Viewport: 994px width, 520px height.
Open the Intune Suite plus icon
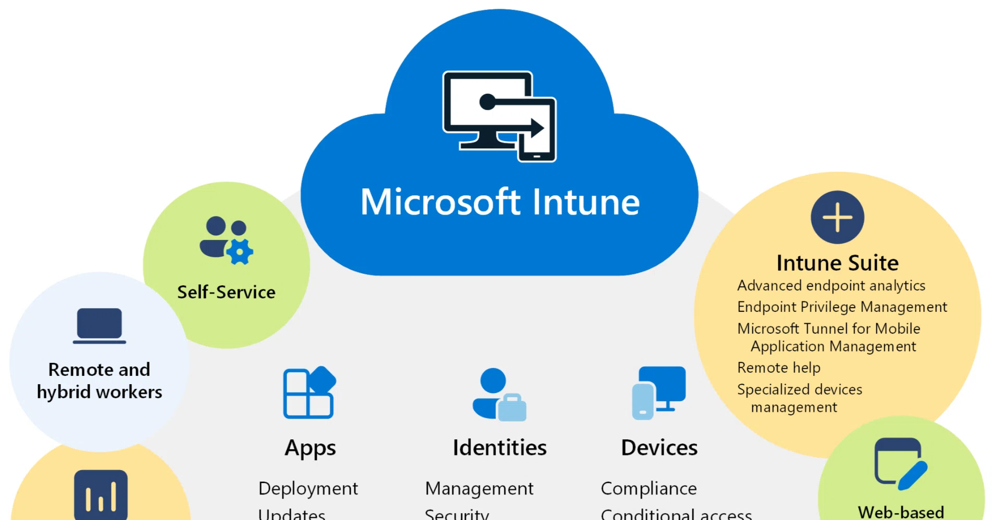(837, 217)
